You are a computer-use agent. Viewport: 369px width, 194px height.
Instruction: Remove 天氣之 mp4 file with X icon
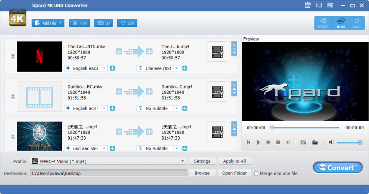tap(234, 125)
